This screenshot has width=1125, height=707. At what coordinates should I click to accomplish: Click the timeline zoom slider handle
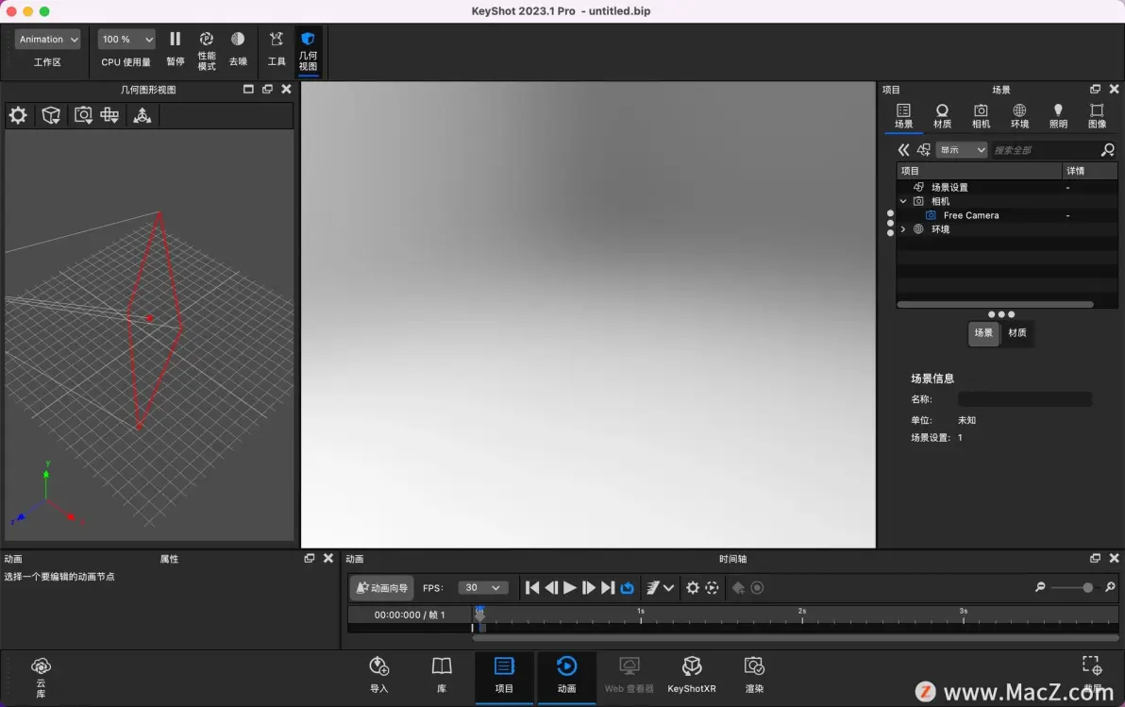tap(1087, 588)
